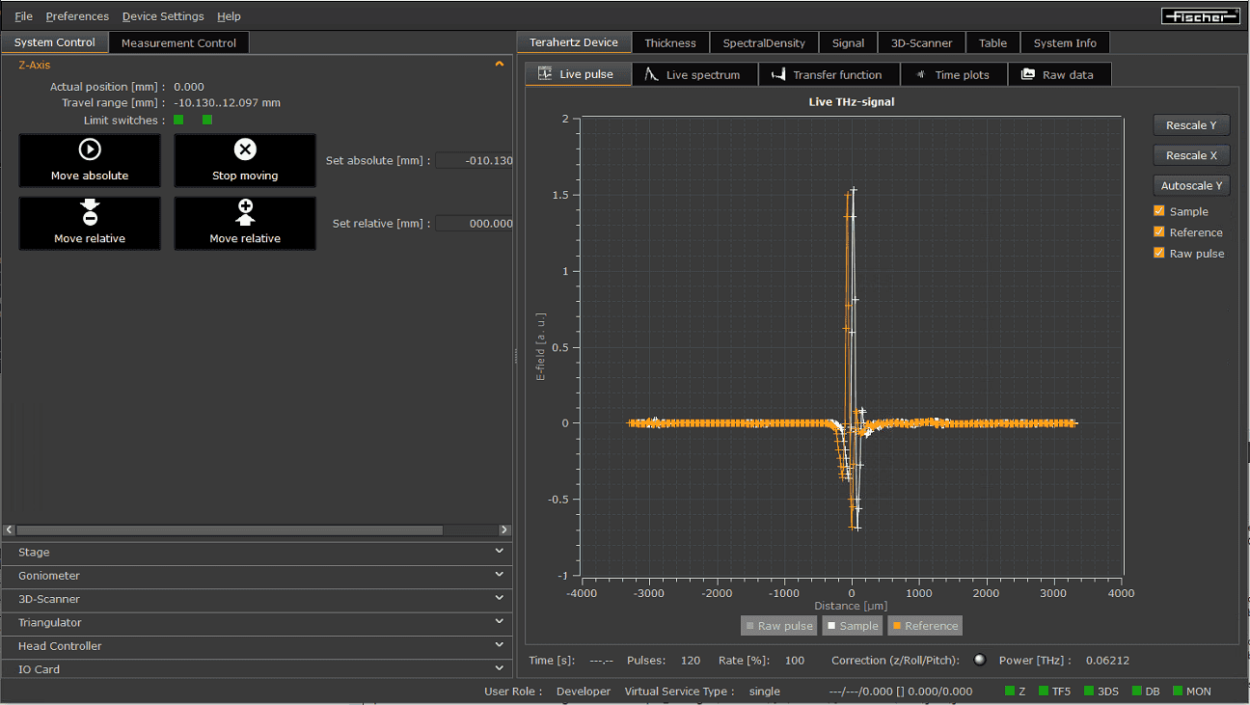This screenshot has width=1250, height=705.
Task: Click the Z status indicator icon
Action: [1009, 691]
